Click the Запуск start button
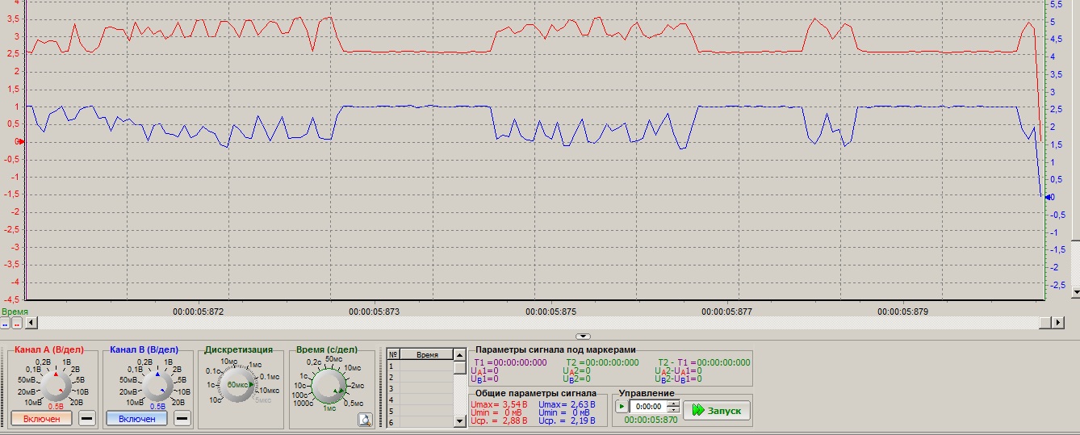1080x435 pixels. pyautogui.click(x=717, y=411)
